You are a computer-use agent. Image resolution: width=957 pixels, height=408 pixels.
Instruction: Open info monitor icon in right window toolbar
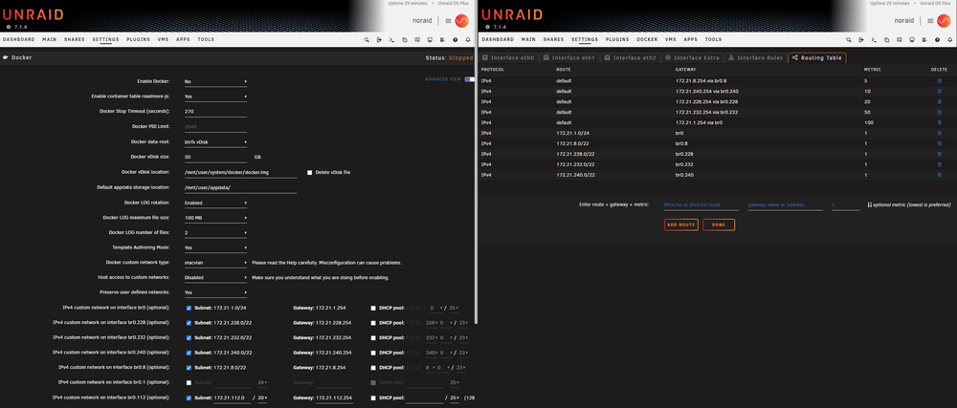[912, 39]
